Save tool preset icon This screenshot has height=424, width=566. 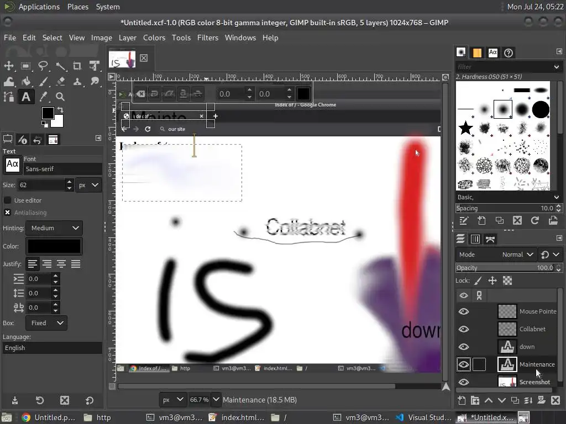15,400
